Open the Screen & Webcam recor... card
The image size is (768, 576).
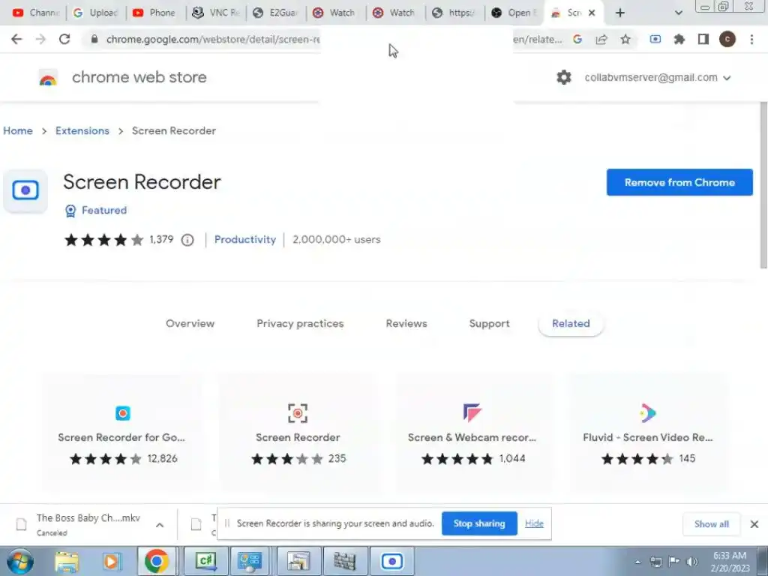point(472,433)
